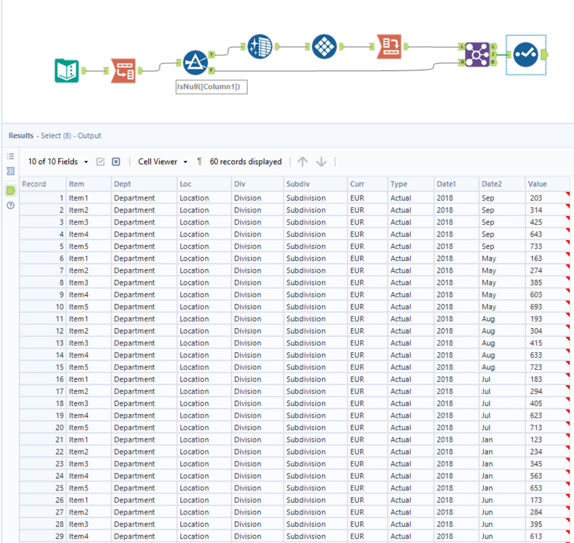Select Value cell 415 in record 13

click(x=547, y=343)
